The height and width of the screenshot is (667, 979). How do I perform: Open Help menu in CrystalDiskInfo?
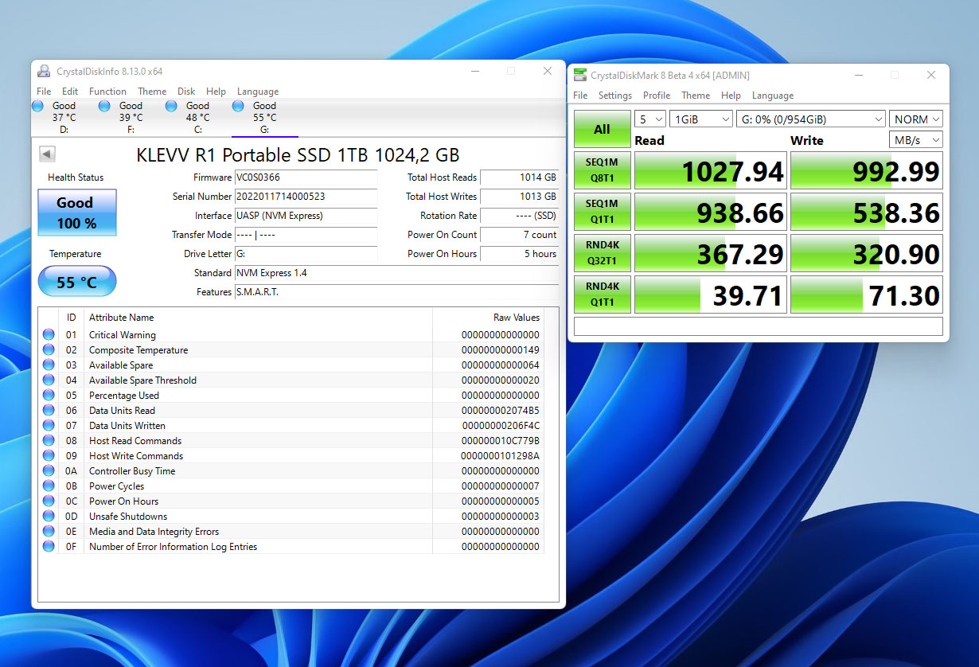[216, 92]
